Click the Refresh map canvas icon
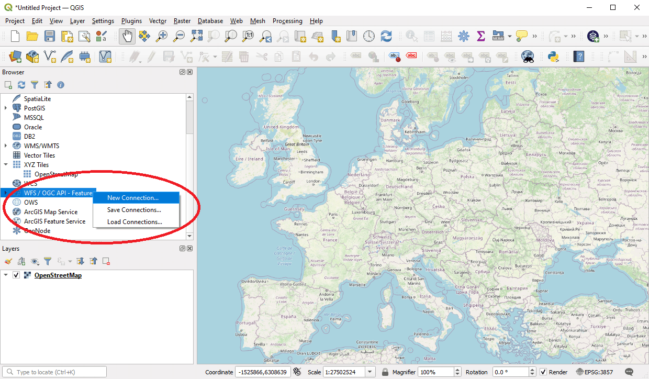Screen dimensions: 649x379 click(386, 36)
